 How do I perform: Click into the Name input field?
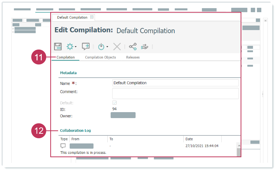tap(175, 83)
